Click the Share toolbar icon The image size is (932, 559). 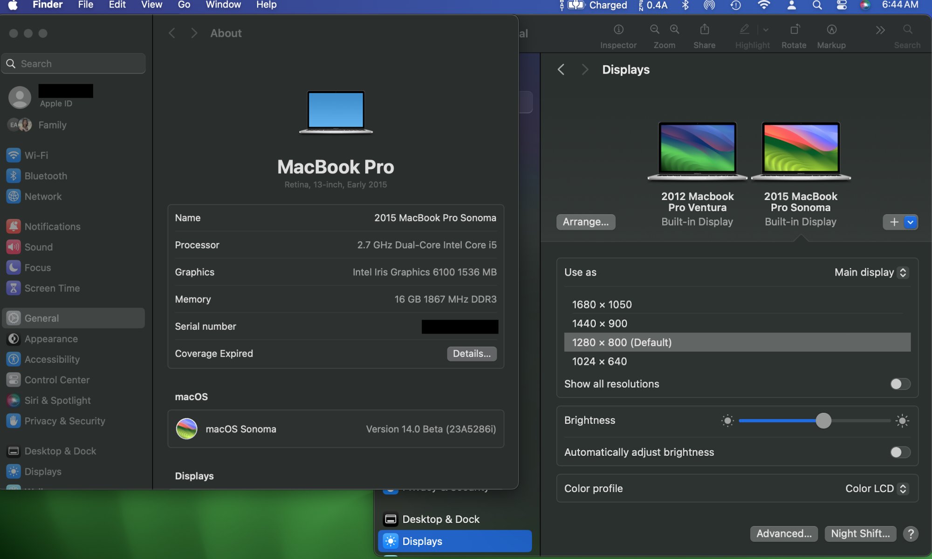pyautogui.click(x=704, y=30)
